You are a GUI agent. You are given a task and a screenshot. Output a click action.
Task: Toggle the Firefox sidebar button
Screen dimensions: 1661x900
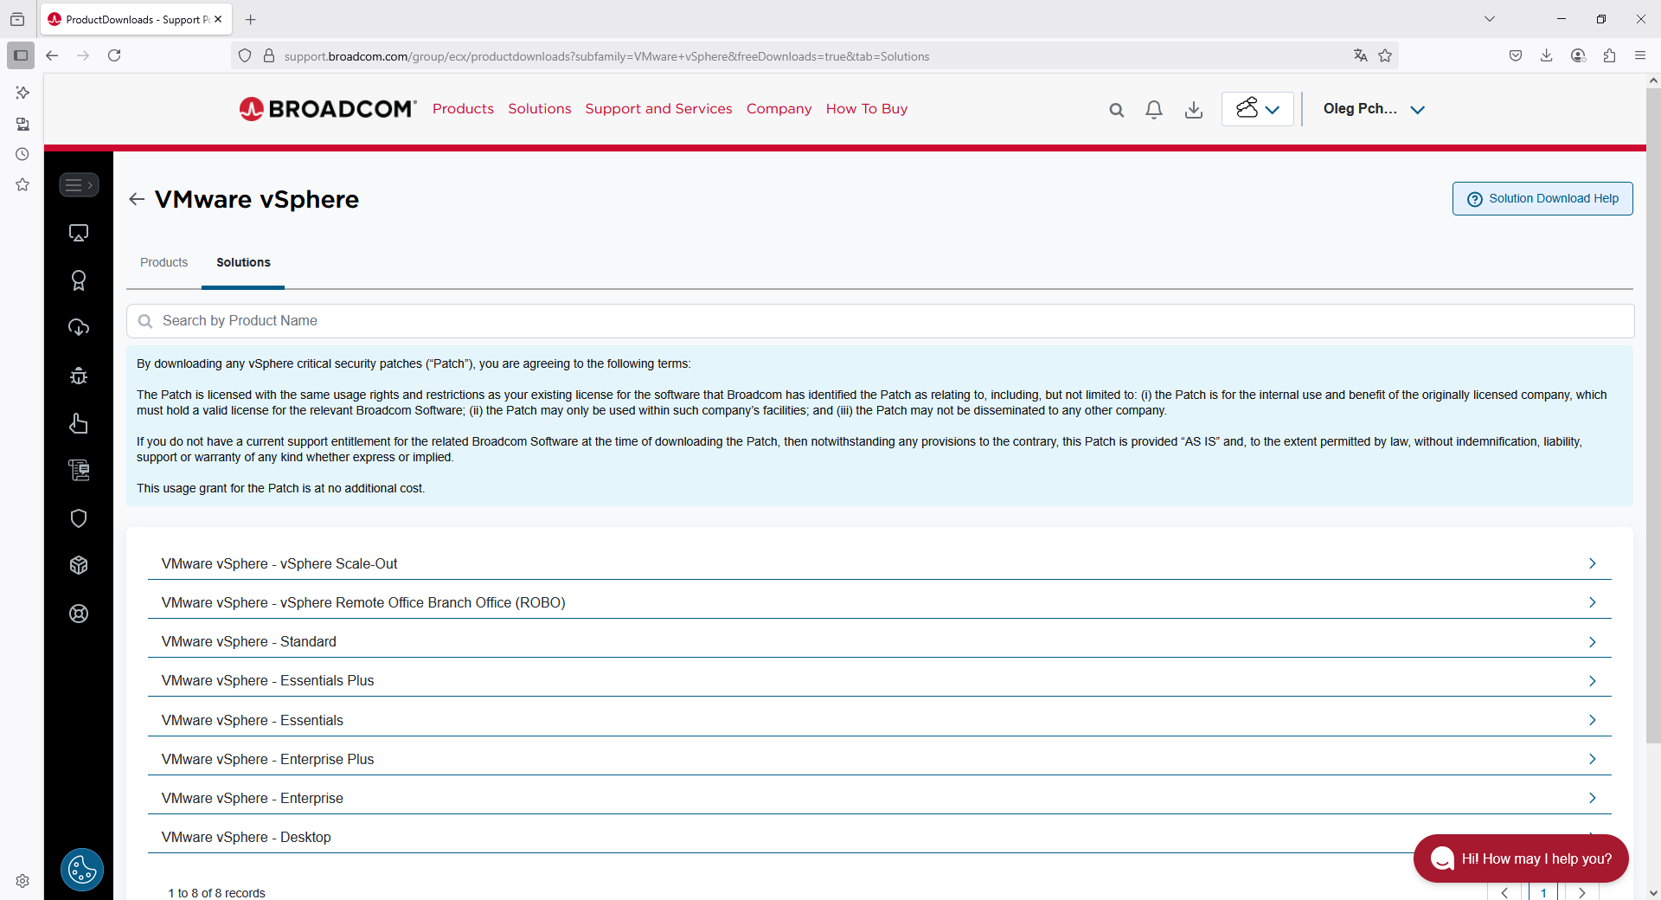[x=21, y=55]
